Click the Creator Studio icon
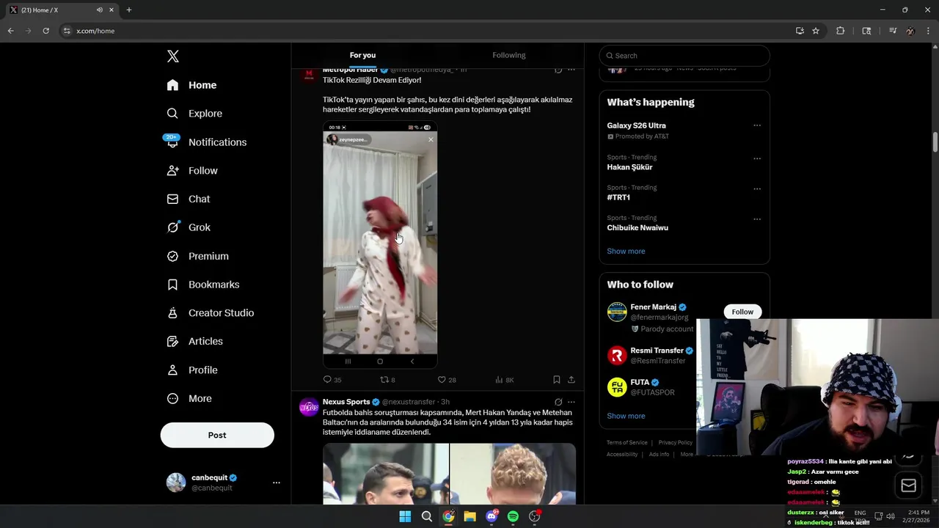This screenshot has height=528, width=939. pyautogui.click(x=172, y=313)
